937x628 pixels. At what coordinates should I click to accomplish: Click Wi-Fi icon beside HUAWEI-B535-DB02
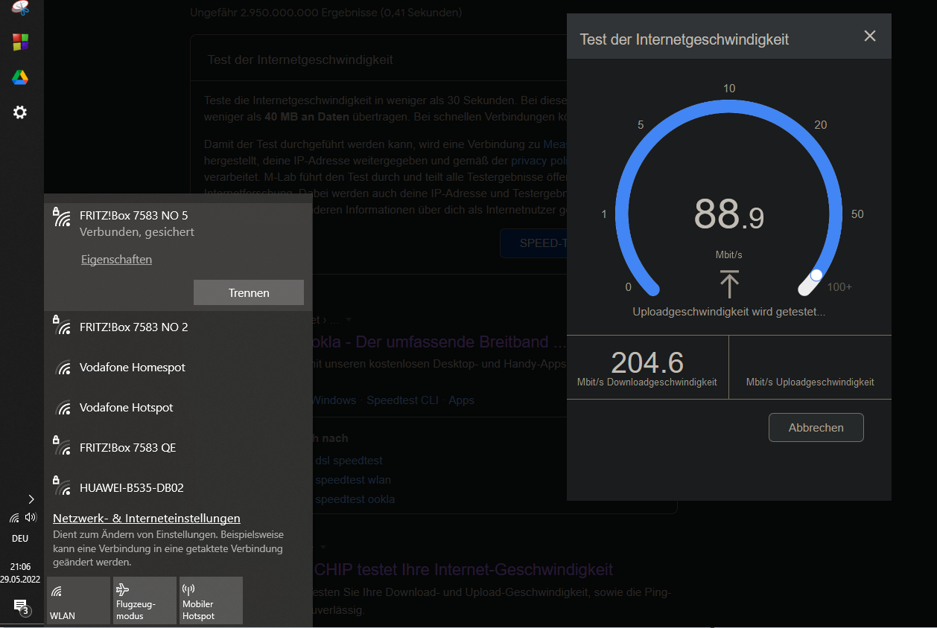coord(63,487)
